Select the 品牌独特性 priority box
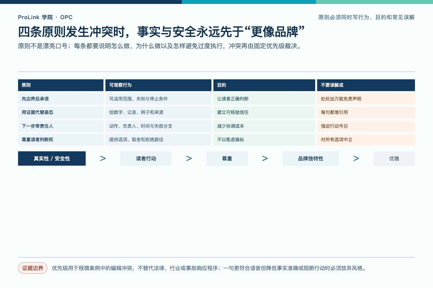 [311, 158]
